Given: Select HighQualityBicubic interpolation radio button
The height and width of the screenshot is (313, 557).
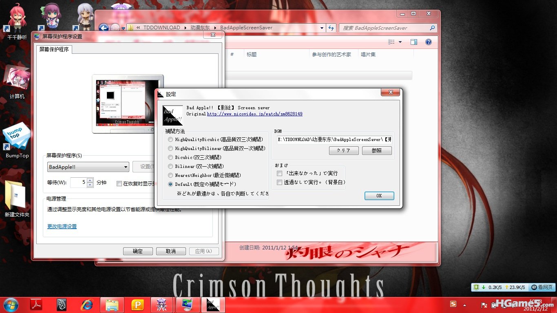Looking at the screenshot, I should pyautogui.click(x=170, y=139).
